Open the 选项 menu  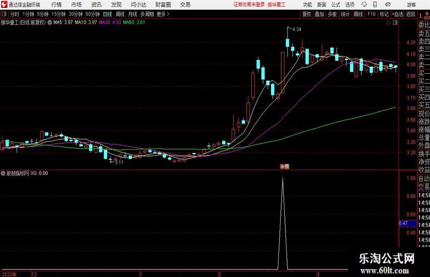point(349,5)
